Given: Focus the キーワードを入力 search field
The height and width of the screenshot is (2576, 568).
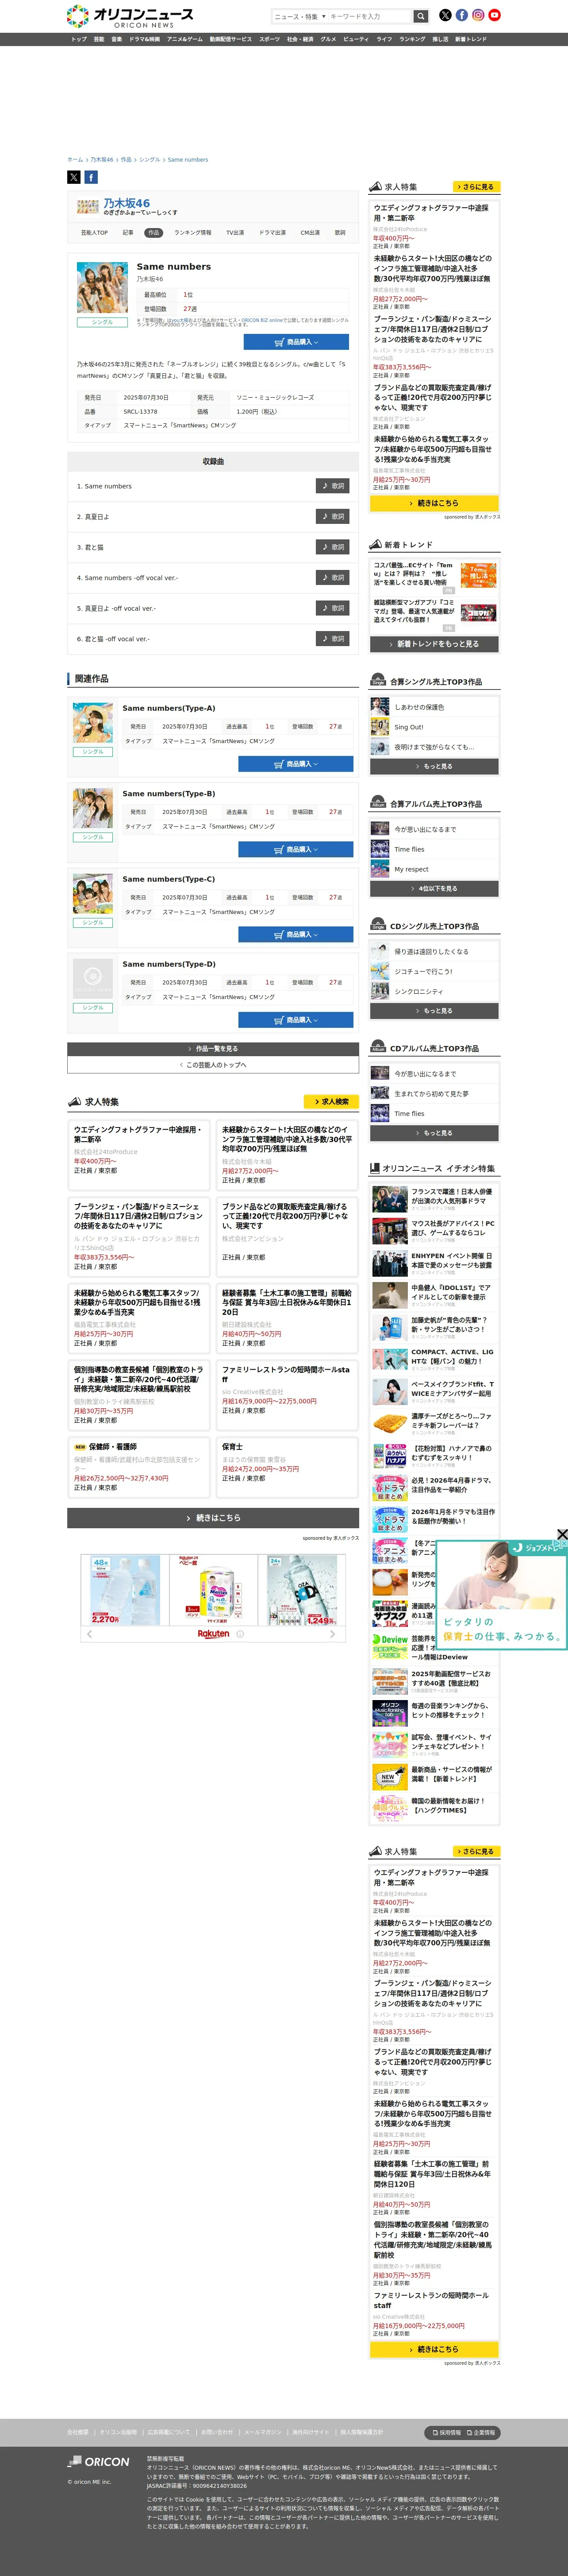Looking at the screenshot, I should coord(369,16).
